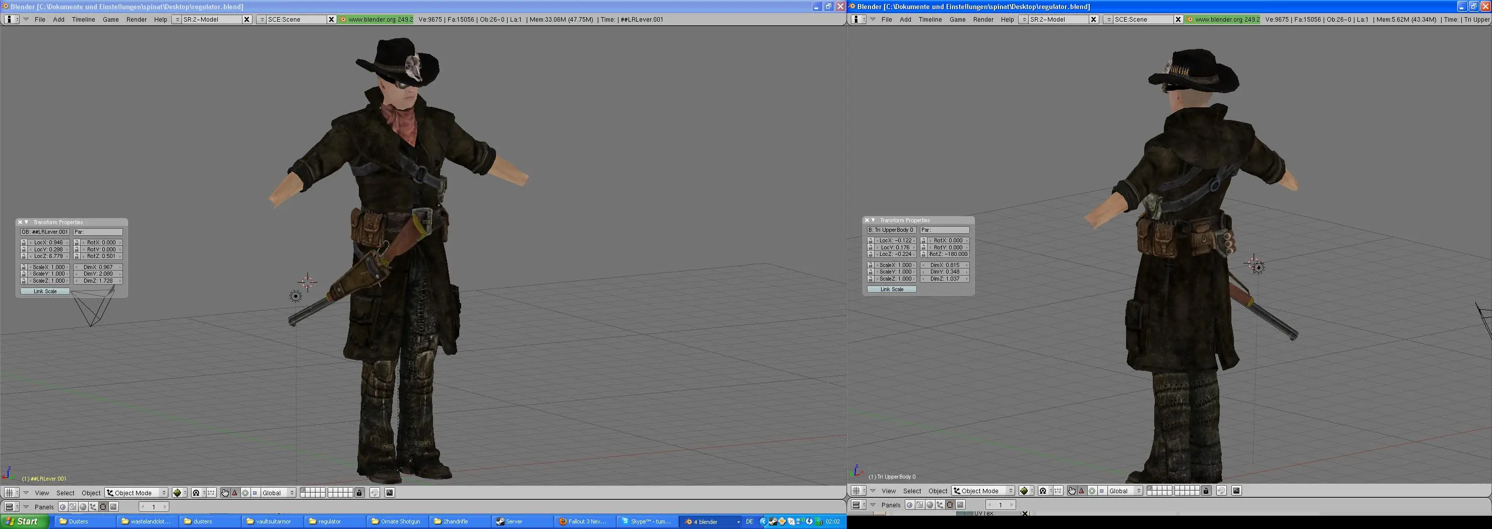The image size is (1492, 529).
Task: Select the Shading sphere icon in left Panels header
Action: tap(83, 507)
